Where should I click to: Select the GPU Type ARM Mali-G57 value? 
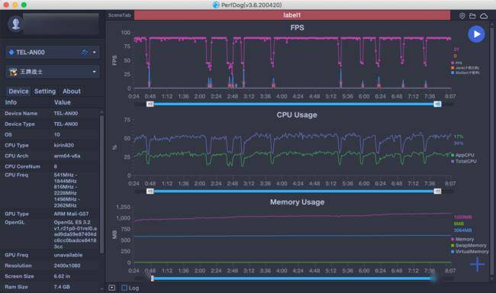pos(71,214)
